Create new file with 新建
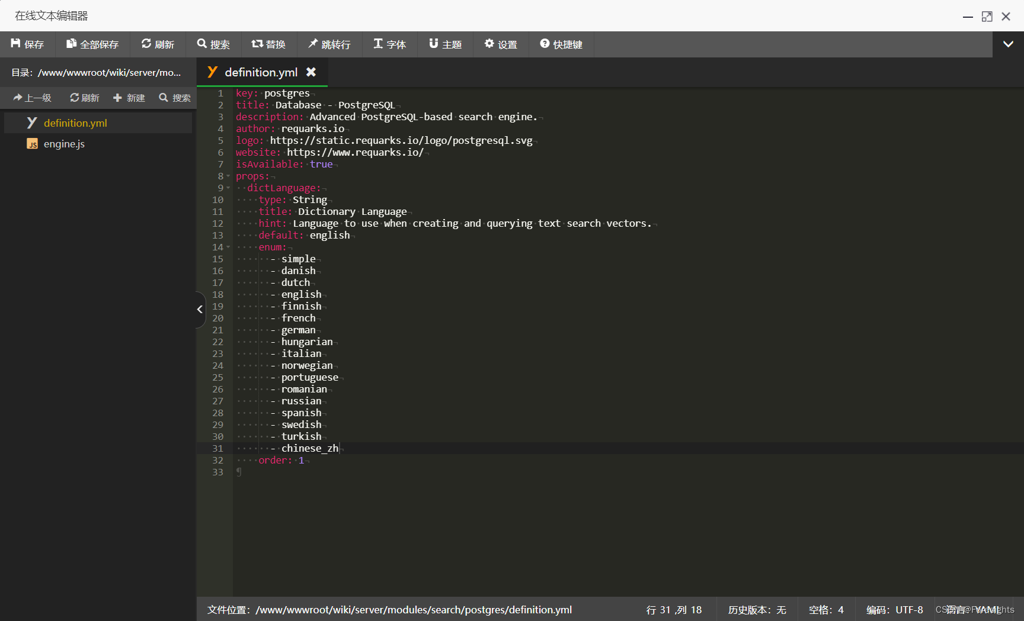The image size is (1024, 621). coord(129,98)
